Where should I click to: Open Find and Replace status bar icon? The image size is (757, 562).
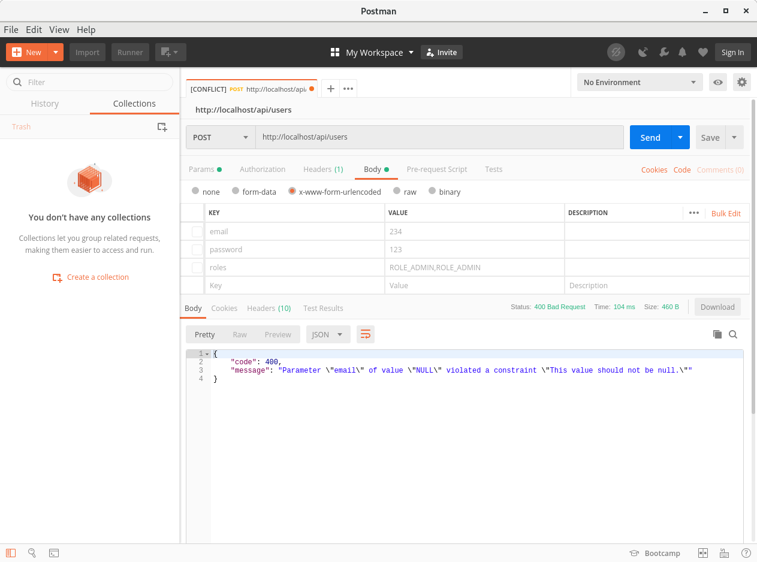(x=32, y=553)
